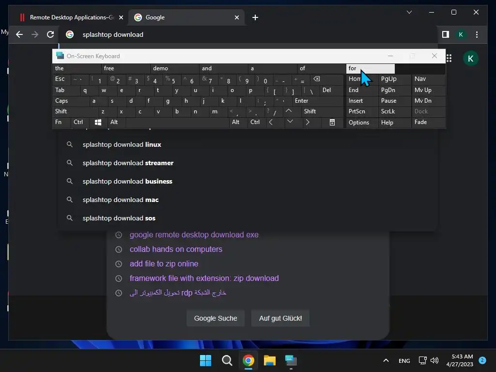This screenshot has height=372, width=496.
Task: Click the Google Suche button
Action: coord(216,318)
